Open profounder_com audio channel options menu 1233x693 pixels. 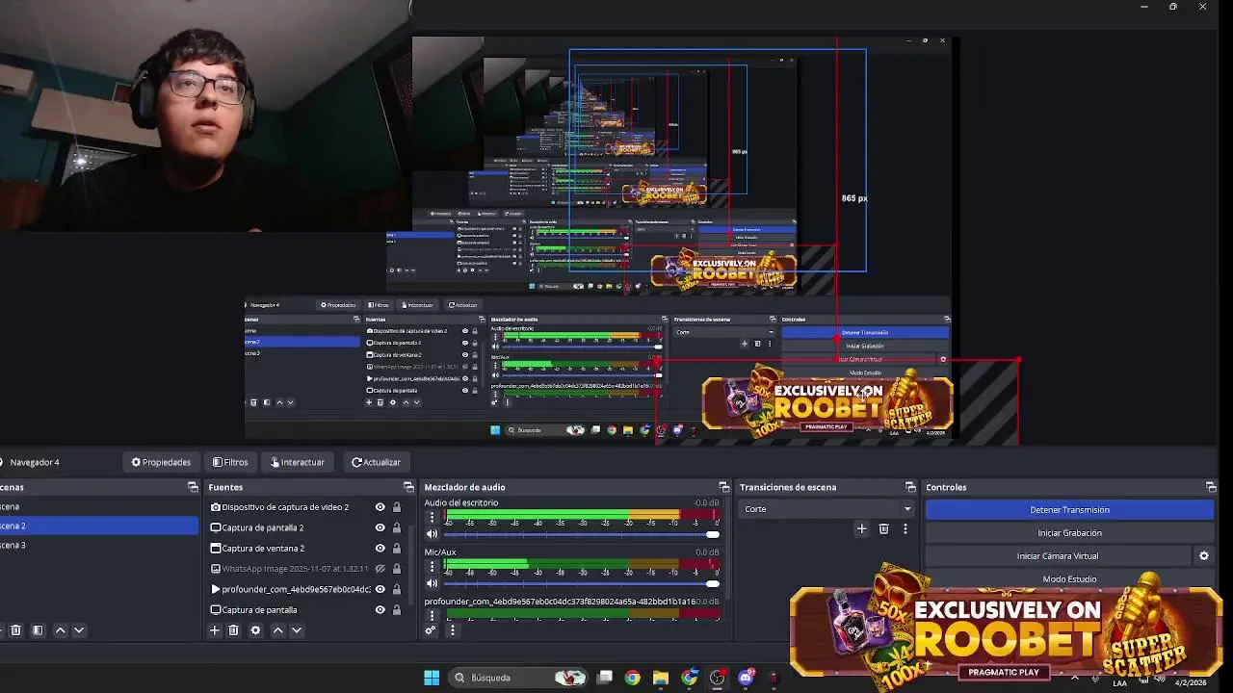432,615
